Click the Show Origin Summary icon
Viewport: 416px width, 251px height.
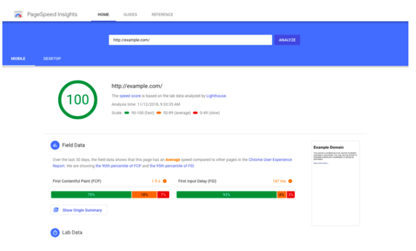pyautogui.click(x=56, y=210)
